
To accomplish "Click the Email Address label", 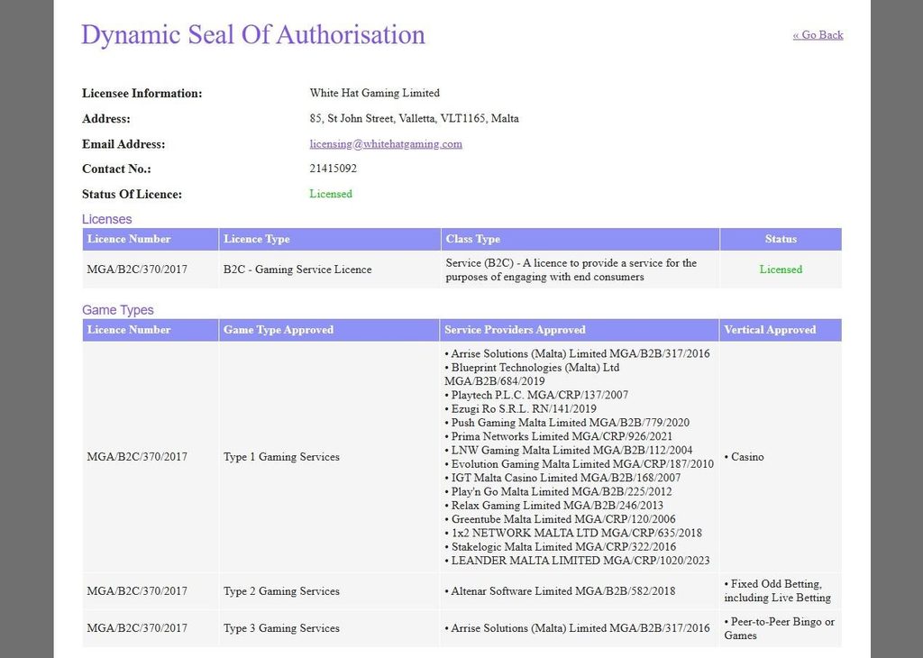I will click(123, 143).
